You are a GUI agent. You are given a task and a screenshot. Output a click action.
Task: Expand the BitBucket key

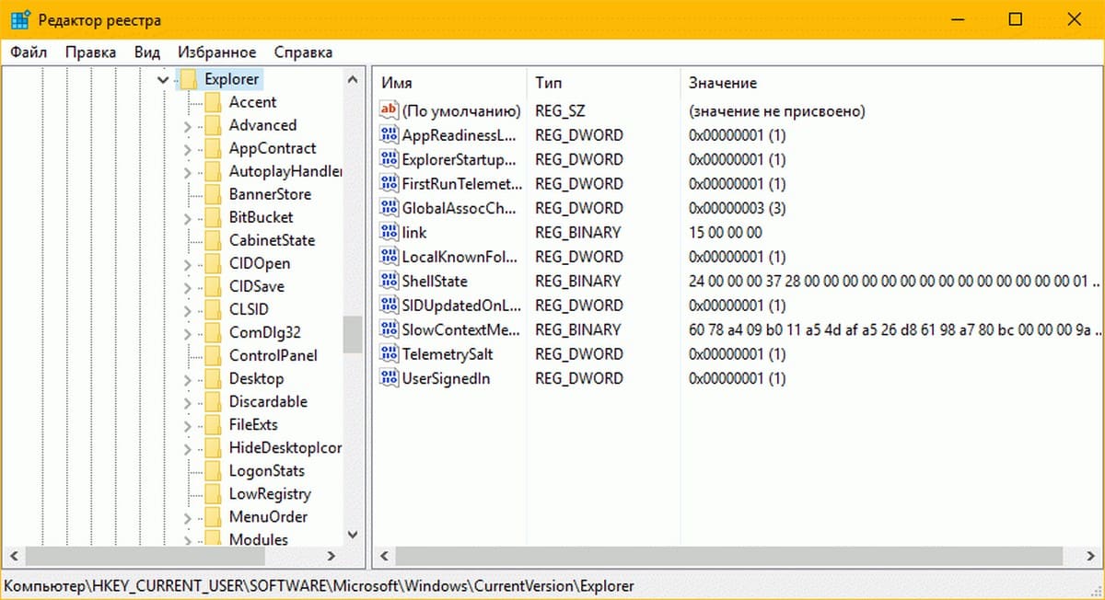coord(187,218)
